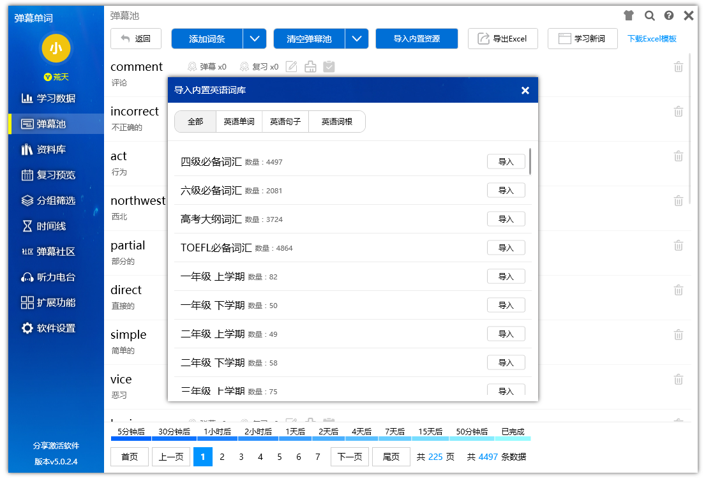This screenshot has height=481, width=706.
Task: Open the help question mark icon
Action: coord(668,16)
